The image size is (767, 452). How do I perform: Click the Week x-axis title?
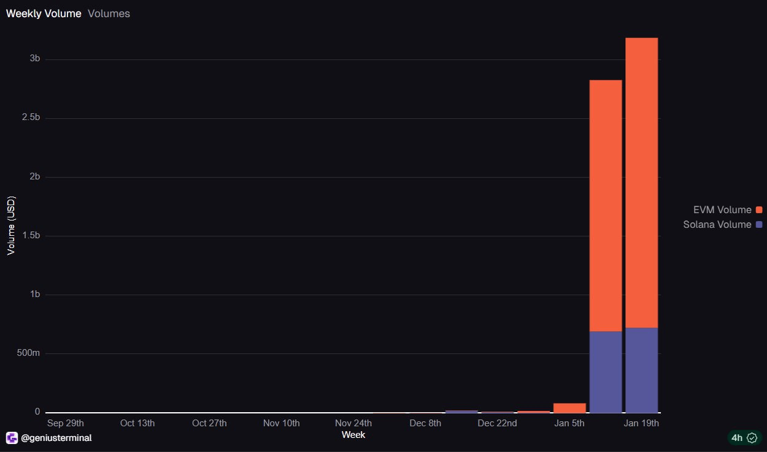[353, 435]
